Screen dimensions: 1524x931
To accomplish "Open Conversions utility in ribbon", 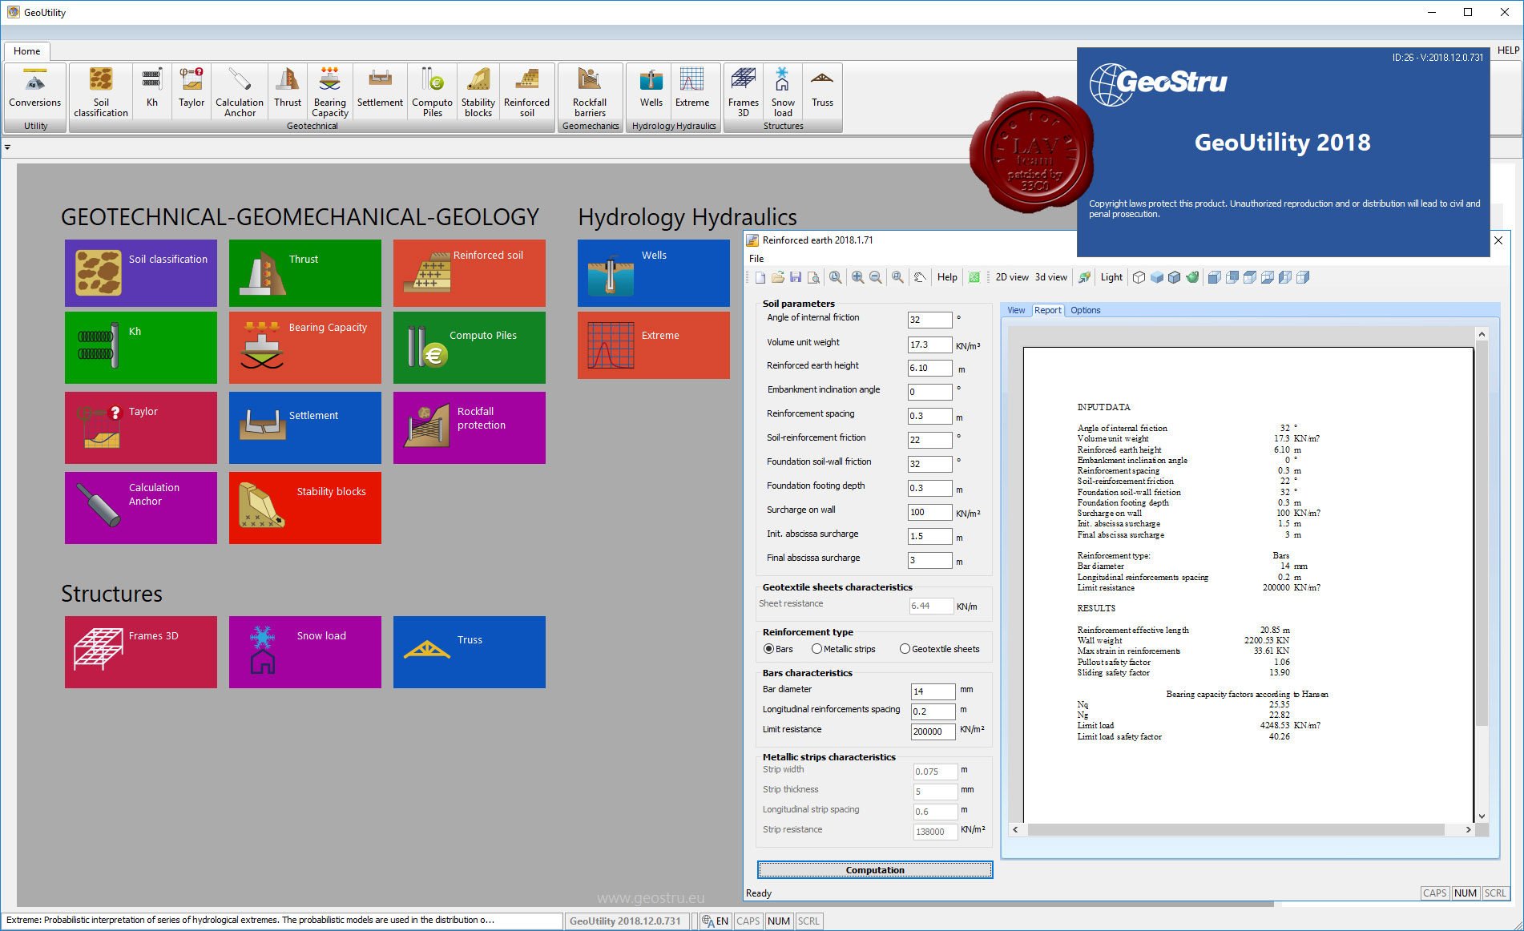I will [35, 91].
